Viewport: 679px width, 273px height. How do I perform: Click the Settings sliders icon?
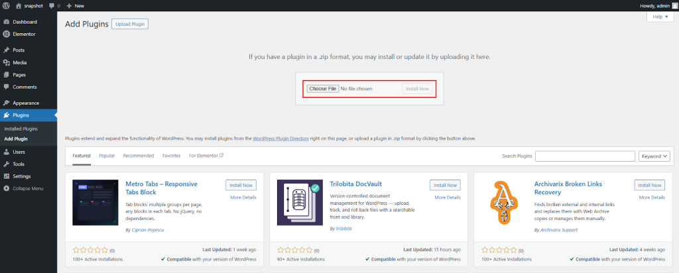coord(7,176)
